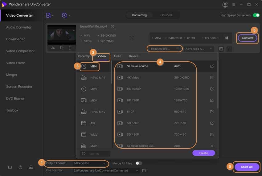Click the crop icon under thumbnail
Image resolution: width=262 pixels, height=176 pixels.
(x=62, y=48)
